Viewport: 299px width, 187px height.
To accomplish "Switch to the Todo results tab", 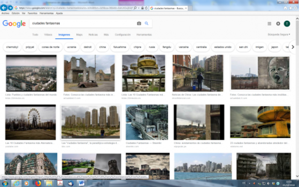I will coord(35,35).
